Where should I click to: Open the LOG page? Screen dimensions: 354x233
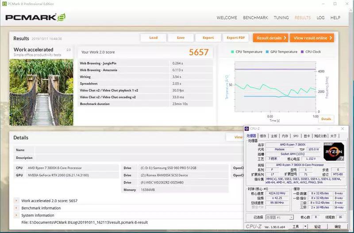(320, 18)
